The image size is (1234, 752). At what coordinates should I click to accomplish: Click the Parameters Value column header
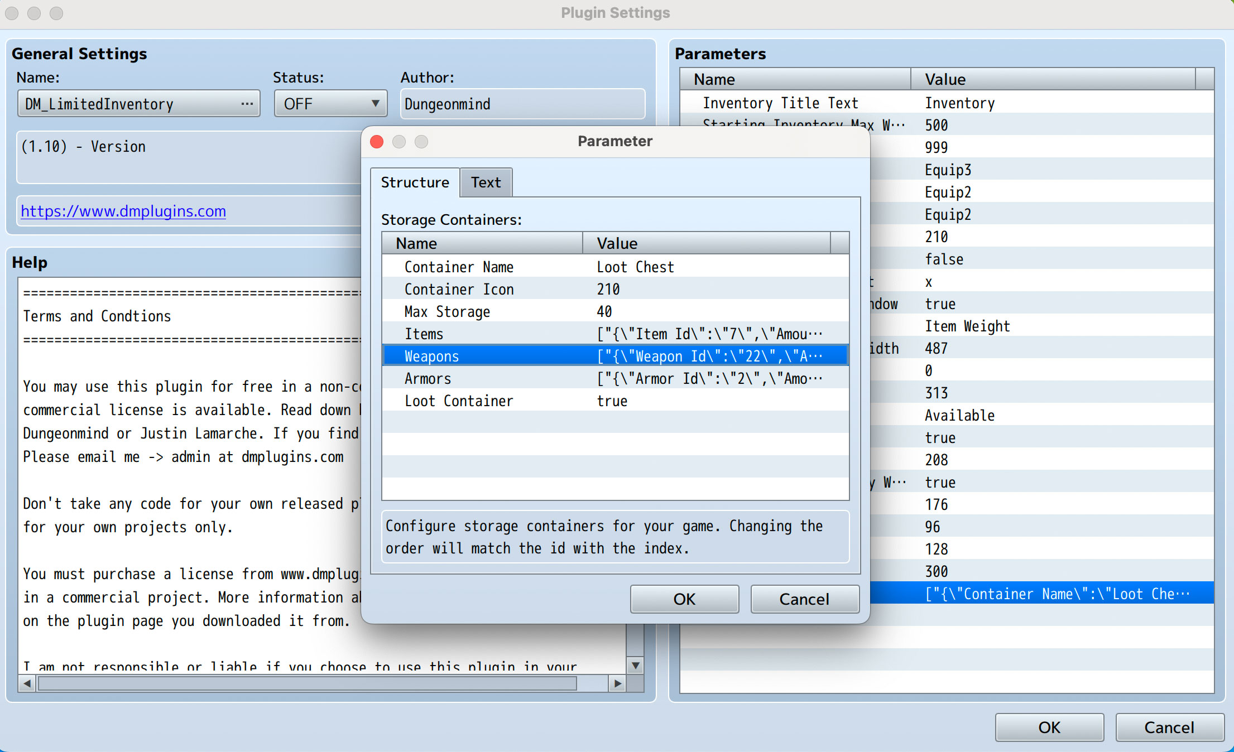(x=1053, y=79)
